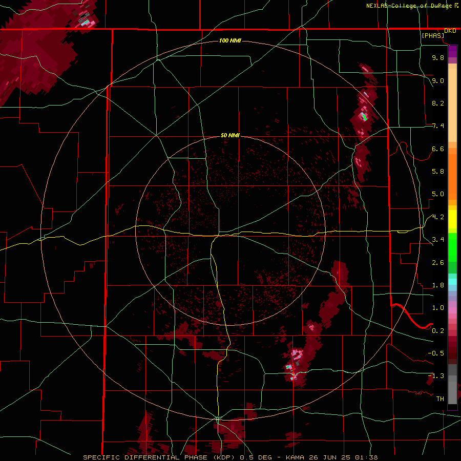Click the 9.8 value on the color scale
Screen dimensions: 461x461
pyautogui.click(x=438, y=57)
